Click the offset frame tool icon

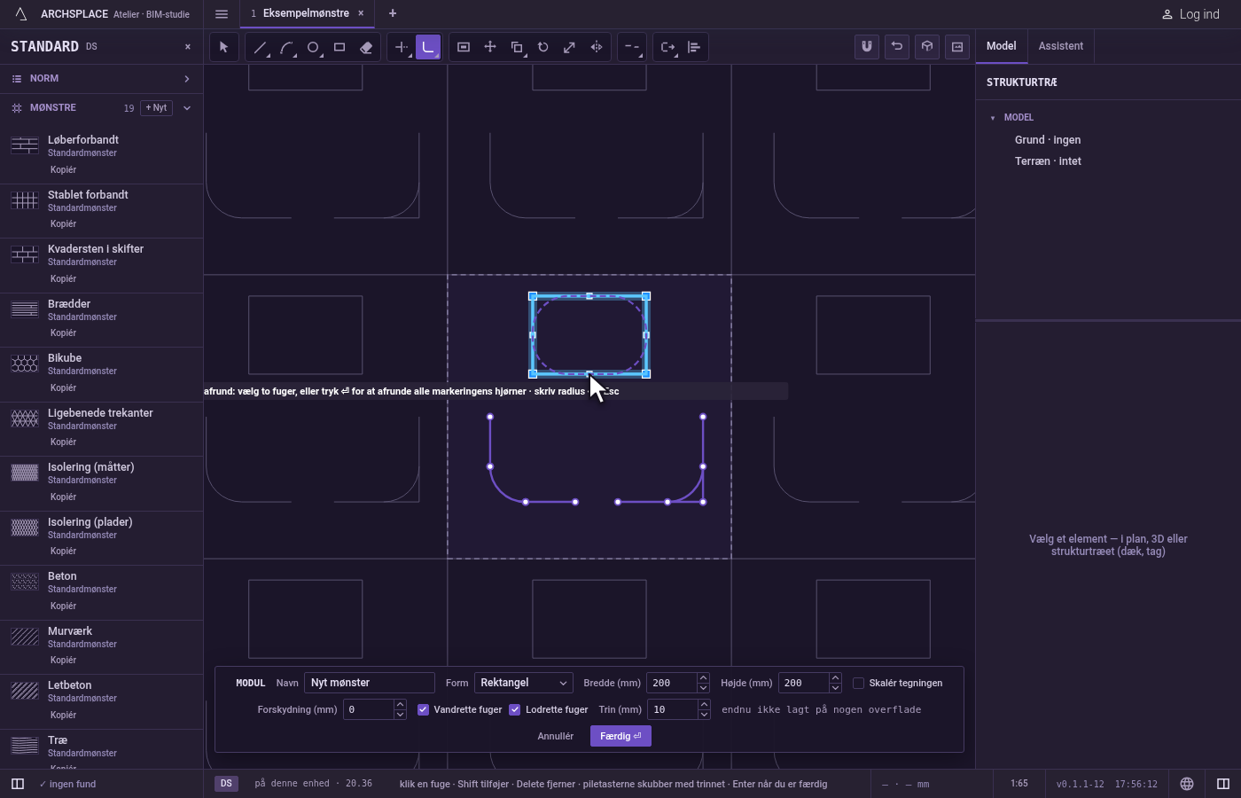464,47
